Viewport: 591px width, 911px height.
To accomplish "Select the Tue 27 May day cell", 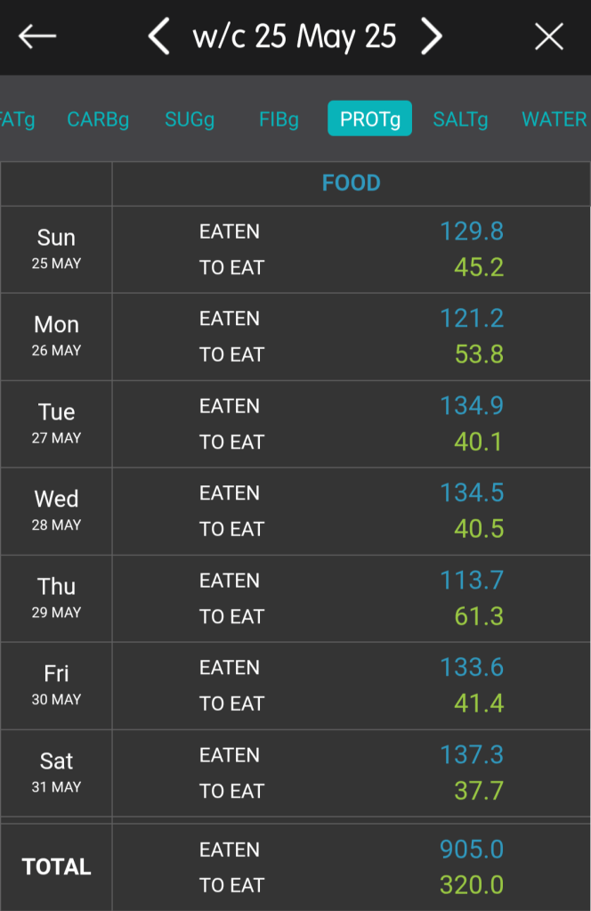I will click(56, 423).
